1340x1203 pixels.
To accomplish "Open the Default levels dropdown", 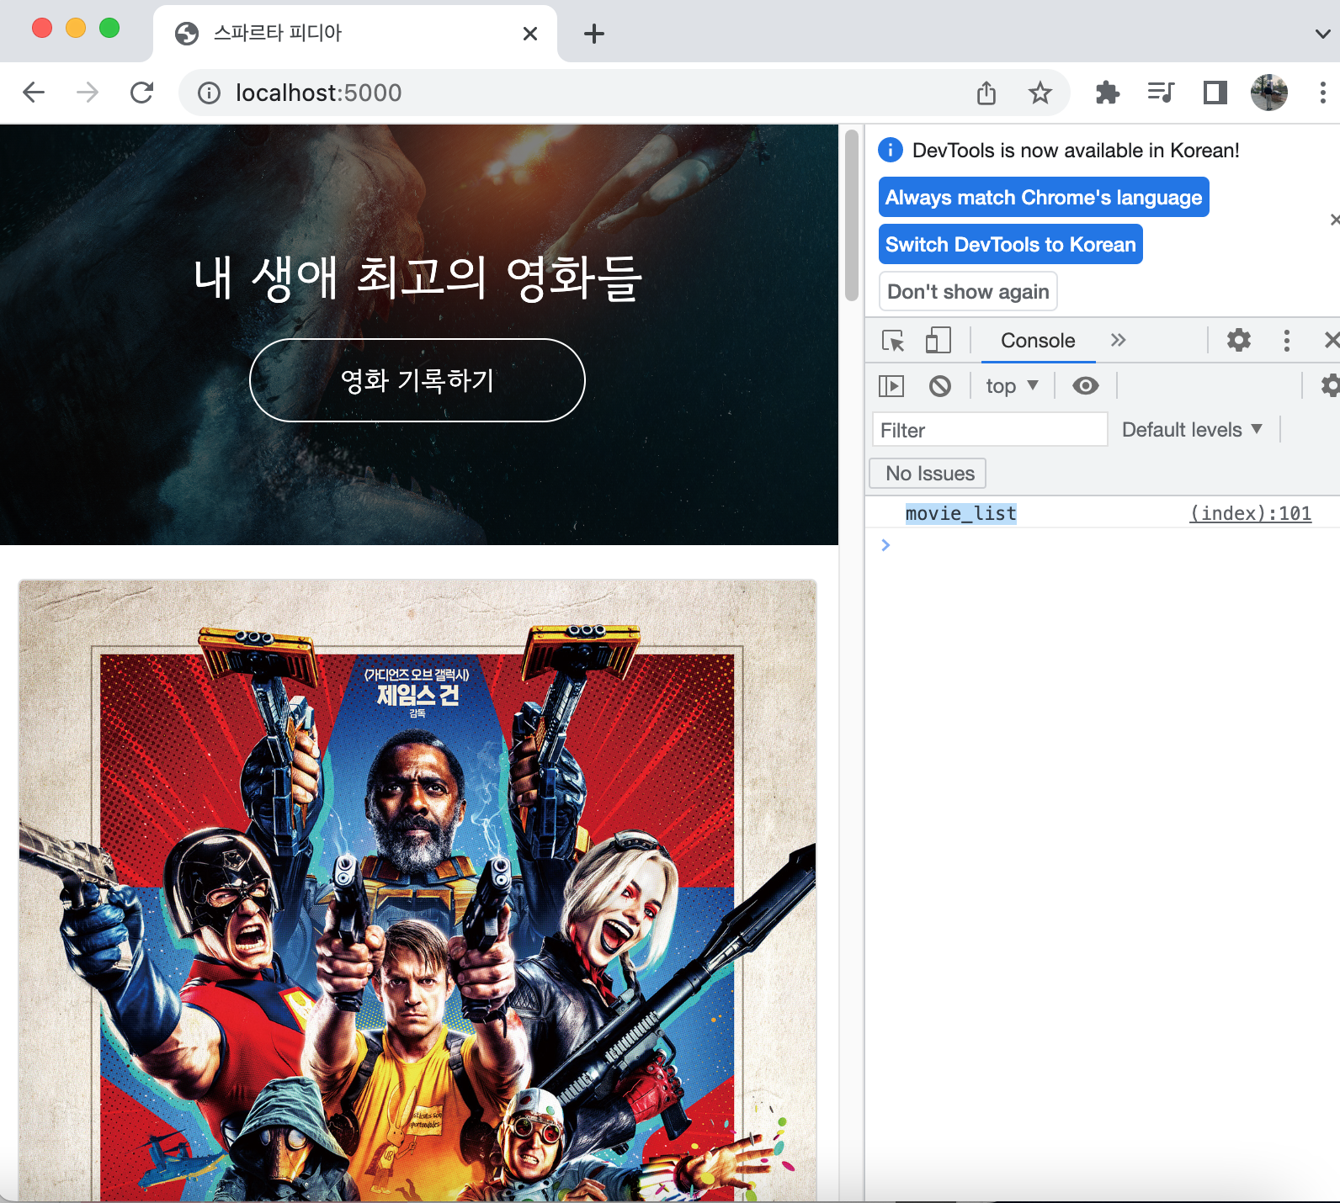I will (1192, 430).
